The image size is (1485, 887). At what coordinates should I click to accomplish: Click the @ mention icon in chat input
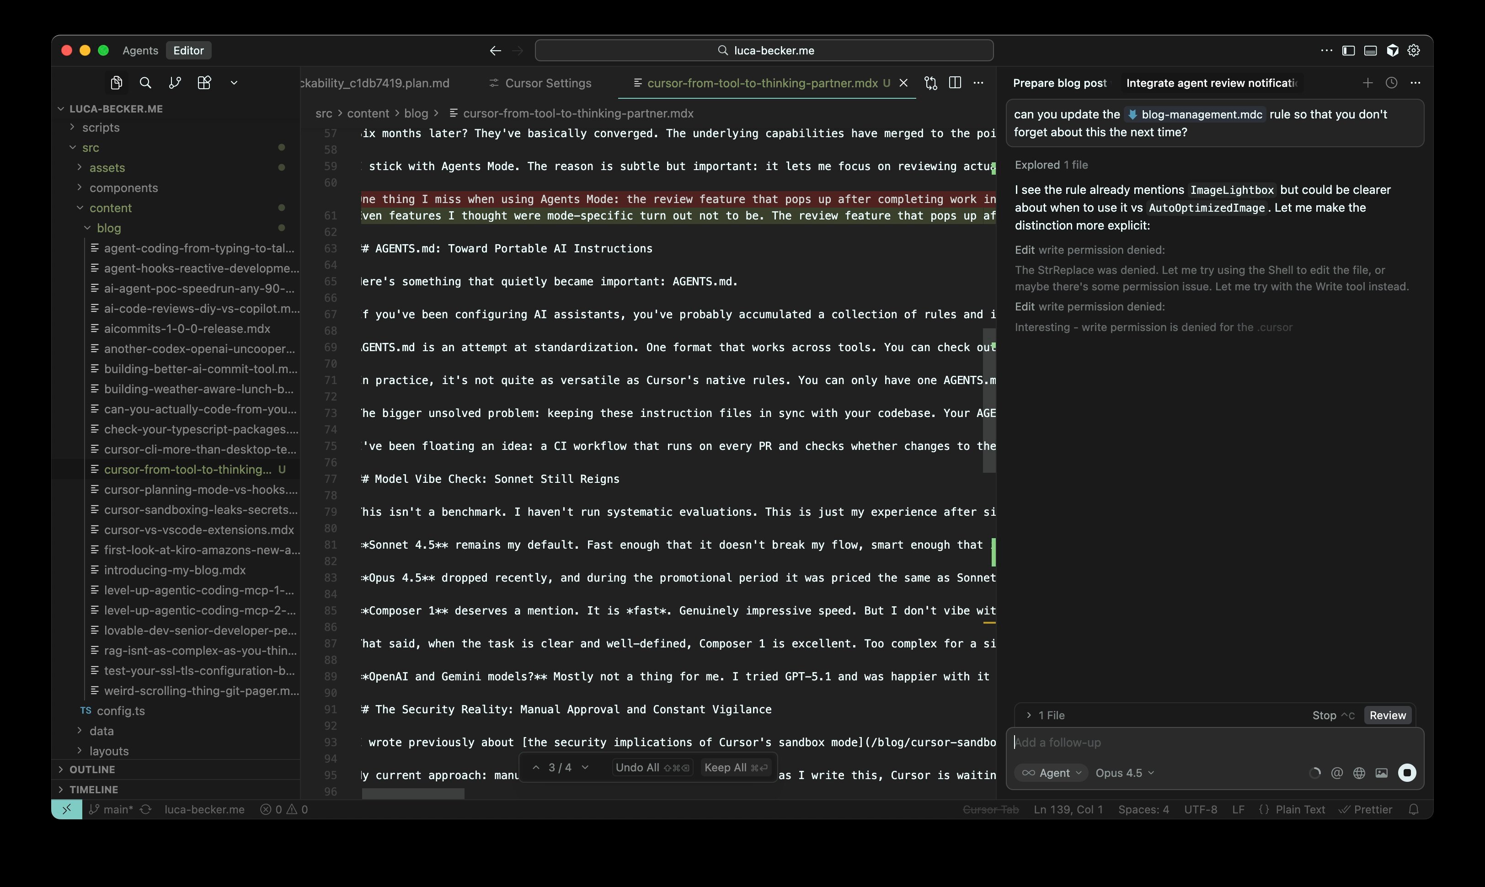(1337, 772)
